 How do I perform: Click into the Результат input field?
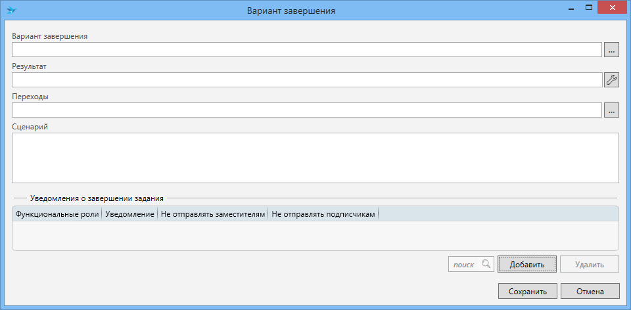[x=306, y=80]
